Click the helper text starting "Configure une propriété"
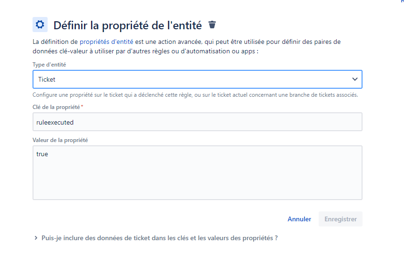The image size is (404, 260). coord(195,95)
